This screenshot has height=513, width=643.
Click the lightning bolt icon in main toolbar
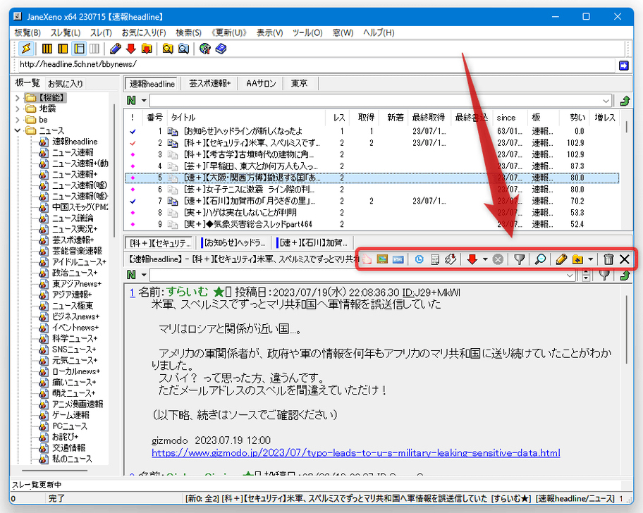(x=26, y=49)
